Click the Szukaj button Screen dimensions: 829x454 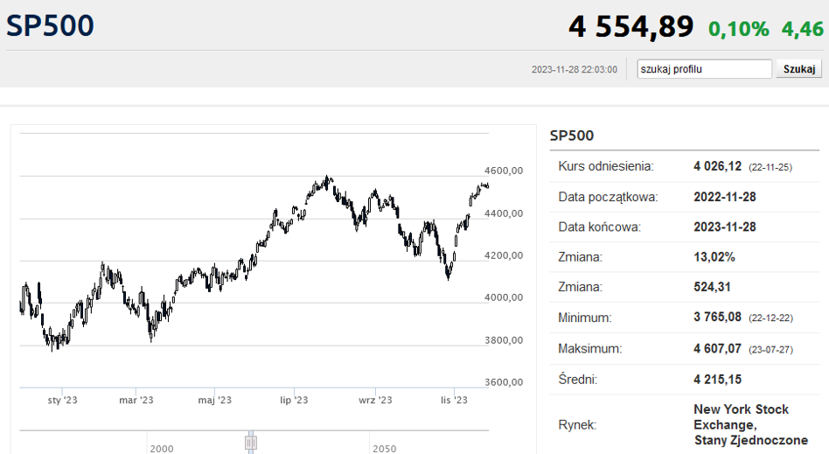point(799,69)
